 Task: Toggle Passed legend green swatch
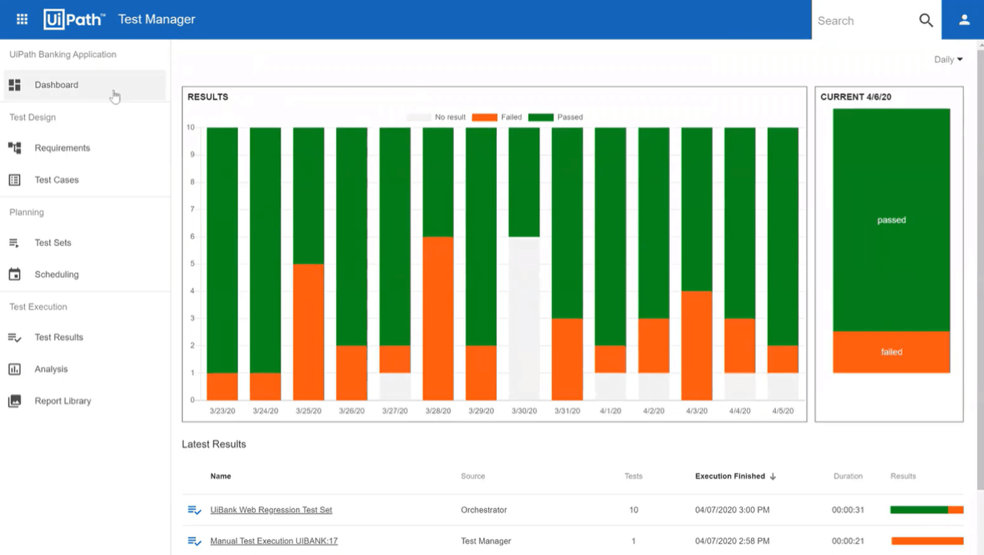tap(541, 117)
